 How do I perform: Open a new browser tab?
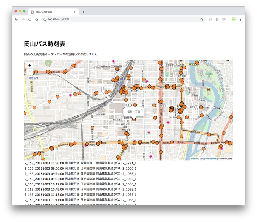pos(83,12)
